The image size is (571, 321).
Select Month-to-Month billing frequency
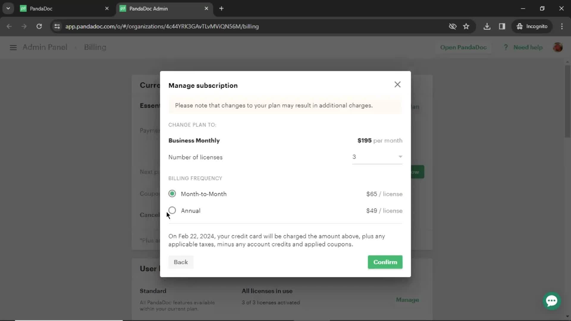pos(172,193)
